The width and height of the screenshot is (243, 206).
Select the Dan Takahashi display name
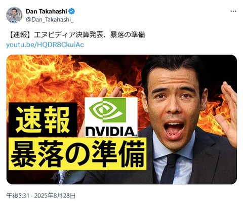point(47,11)
